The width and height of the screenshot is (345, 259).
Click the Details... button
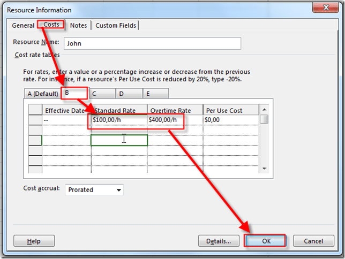pos(219,241)
